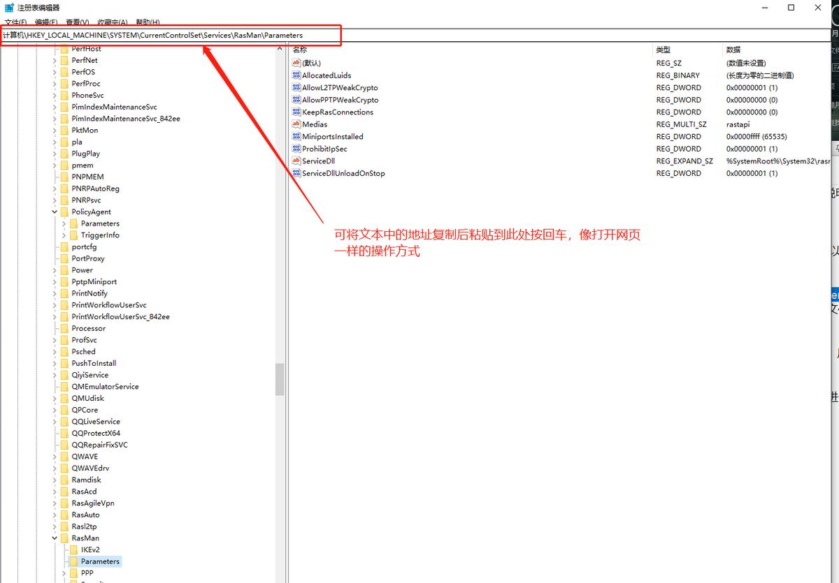
Task: Click the RasAuto folder icon
Action: pyautogui.click(x=64, y=515)
